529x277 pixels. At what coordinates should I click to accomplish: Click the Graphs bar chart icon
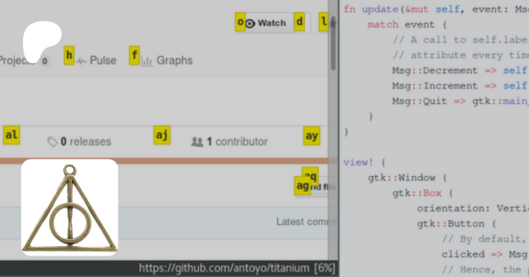point(147,61)
